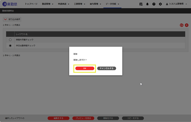Open the help question mark icon
The height and width of the screenshot is (122, 191).
coord(154,4)
